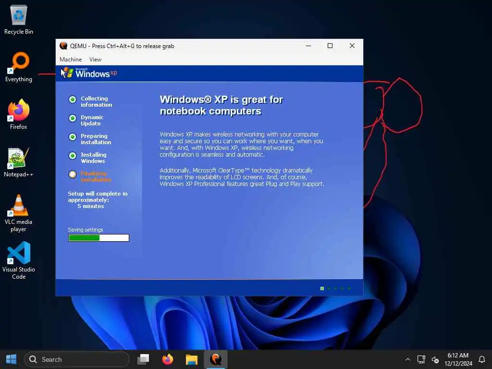492x369 pixels.
Task: Click the 'Setup will complete in approximately:' text
Action: point(98,197)
